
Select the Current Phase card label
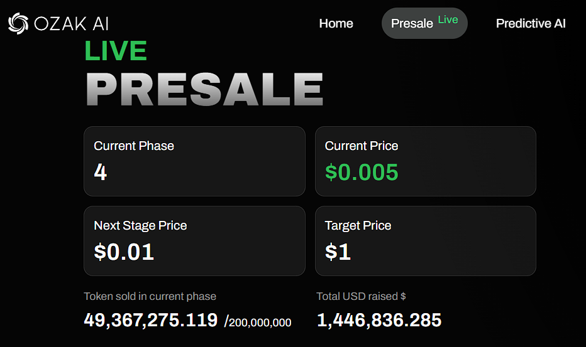point(134,146)
